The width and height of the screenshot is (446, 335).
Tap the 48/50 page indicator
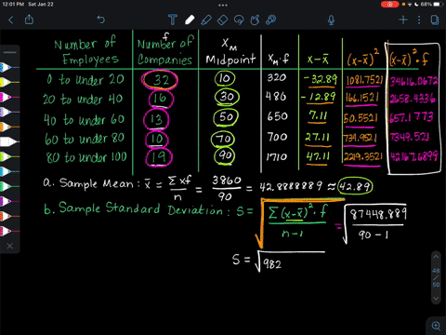click(x=436, y=277)
